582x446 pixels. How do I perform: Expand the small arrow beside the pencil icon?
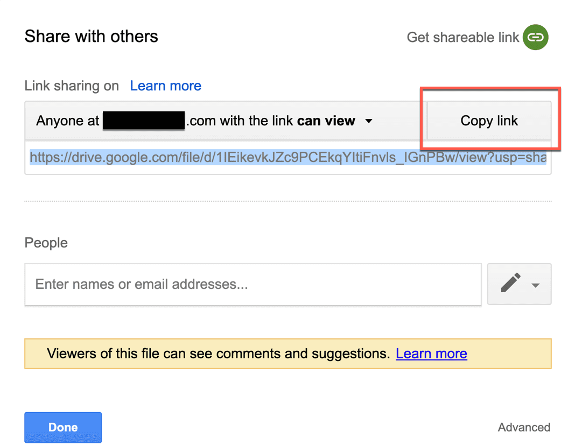tap(536, 285)
